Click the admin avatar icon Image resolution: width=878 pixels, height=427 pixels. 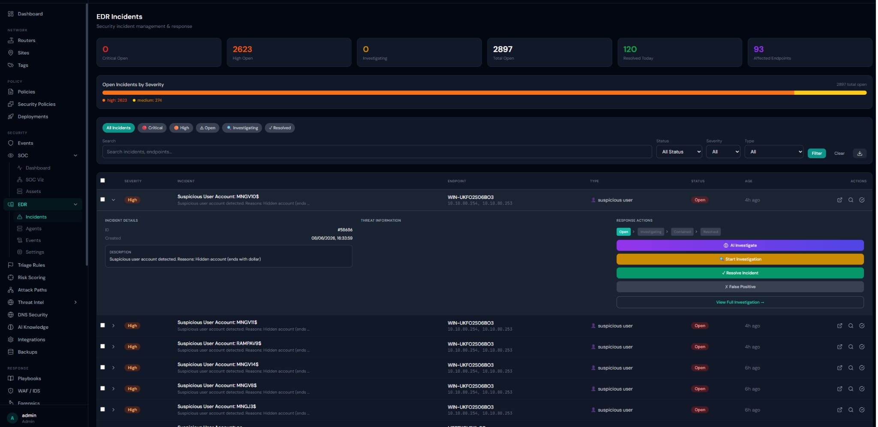point(12,418)
